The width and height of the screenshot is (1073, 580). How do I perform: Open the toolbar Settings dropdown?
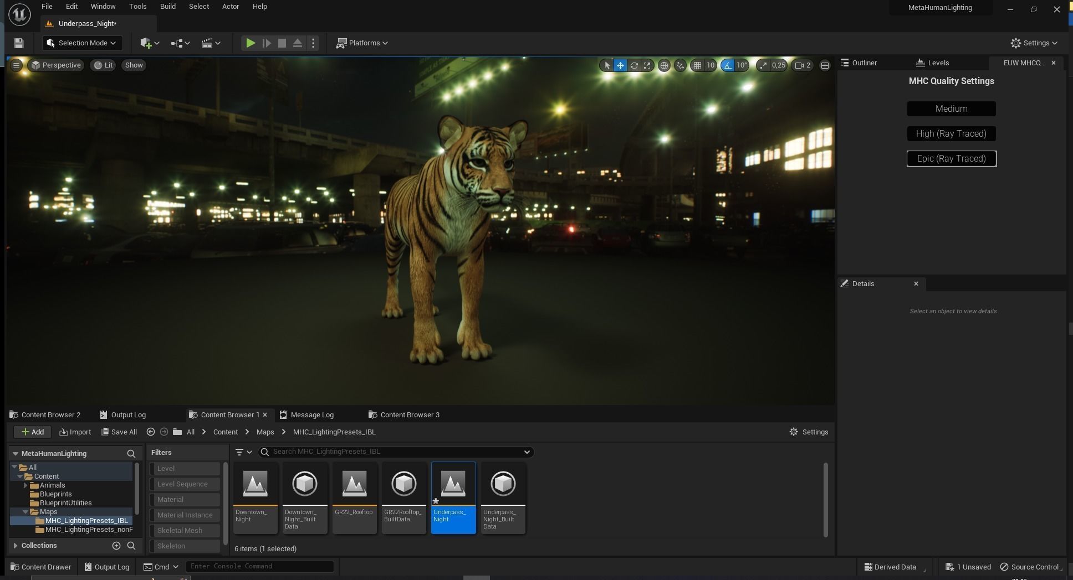tap(1034, 43)
